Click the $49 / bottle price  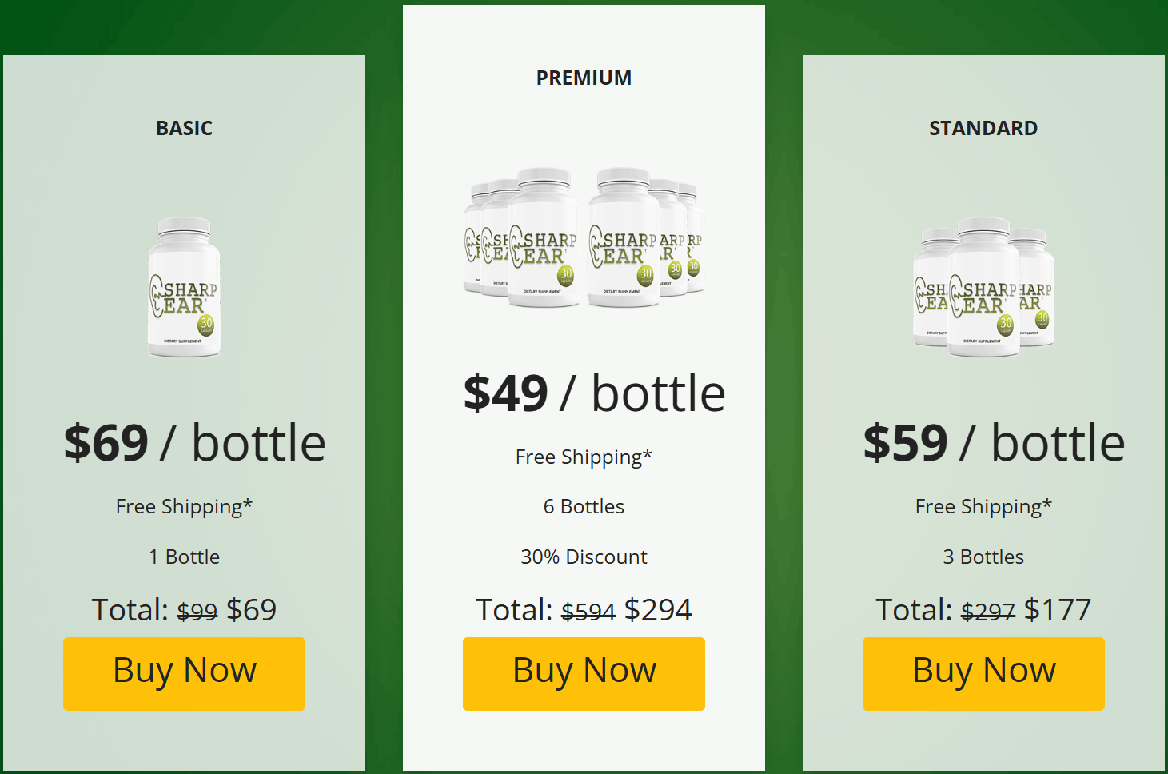tap(594, 393)
